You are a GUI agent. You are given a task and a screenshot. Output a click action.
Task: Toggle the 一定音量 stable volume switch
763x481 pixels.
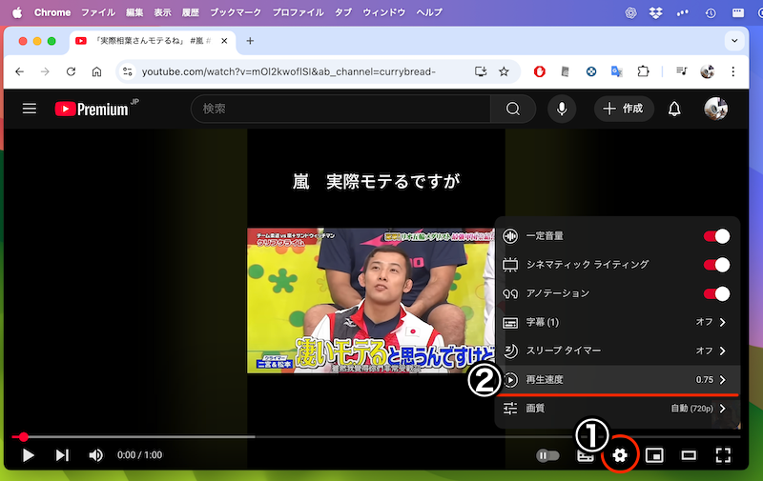(x=716, y=236)
